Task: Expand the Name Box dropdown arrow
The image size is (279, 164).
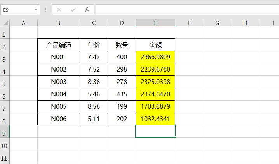Action: (36, 9)
